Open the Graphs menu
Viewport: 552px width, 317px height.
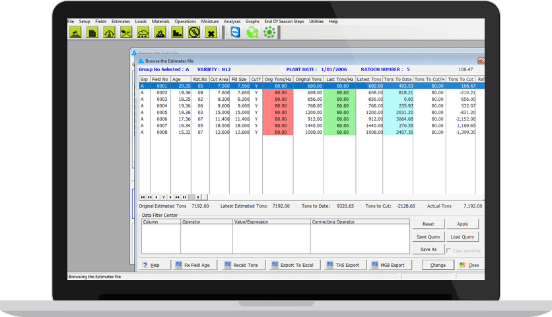pyautogui.click(x=252, y=22)
